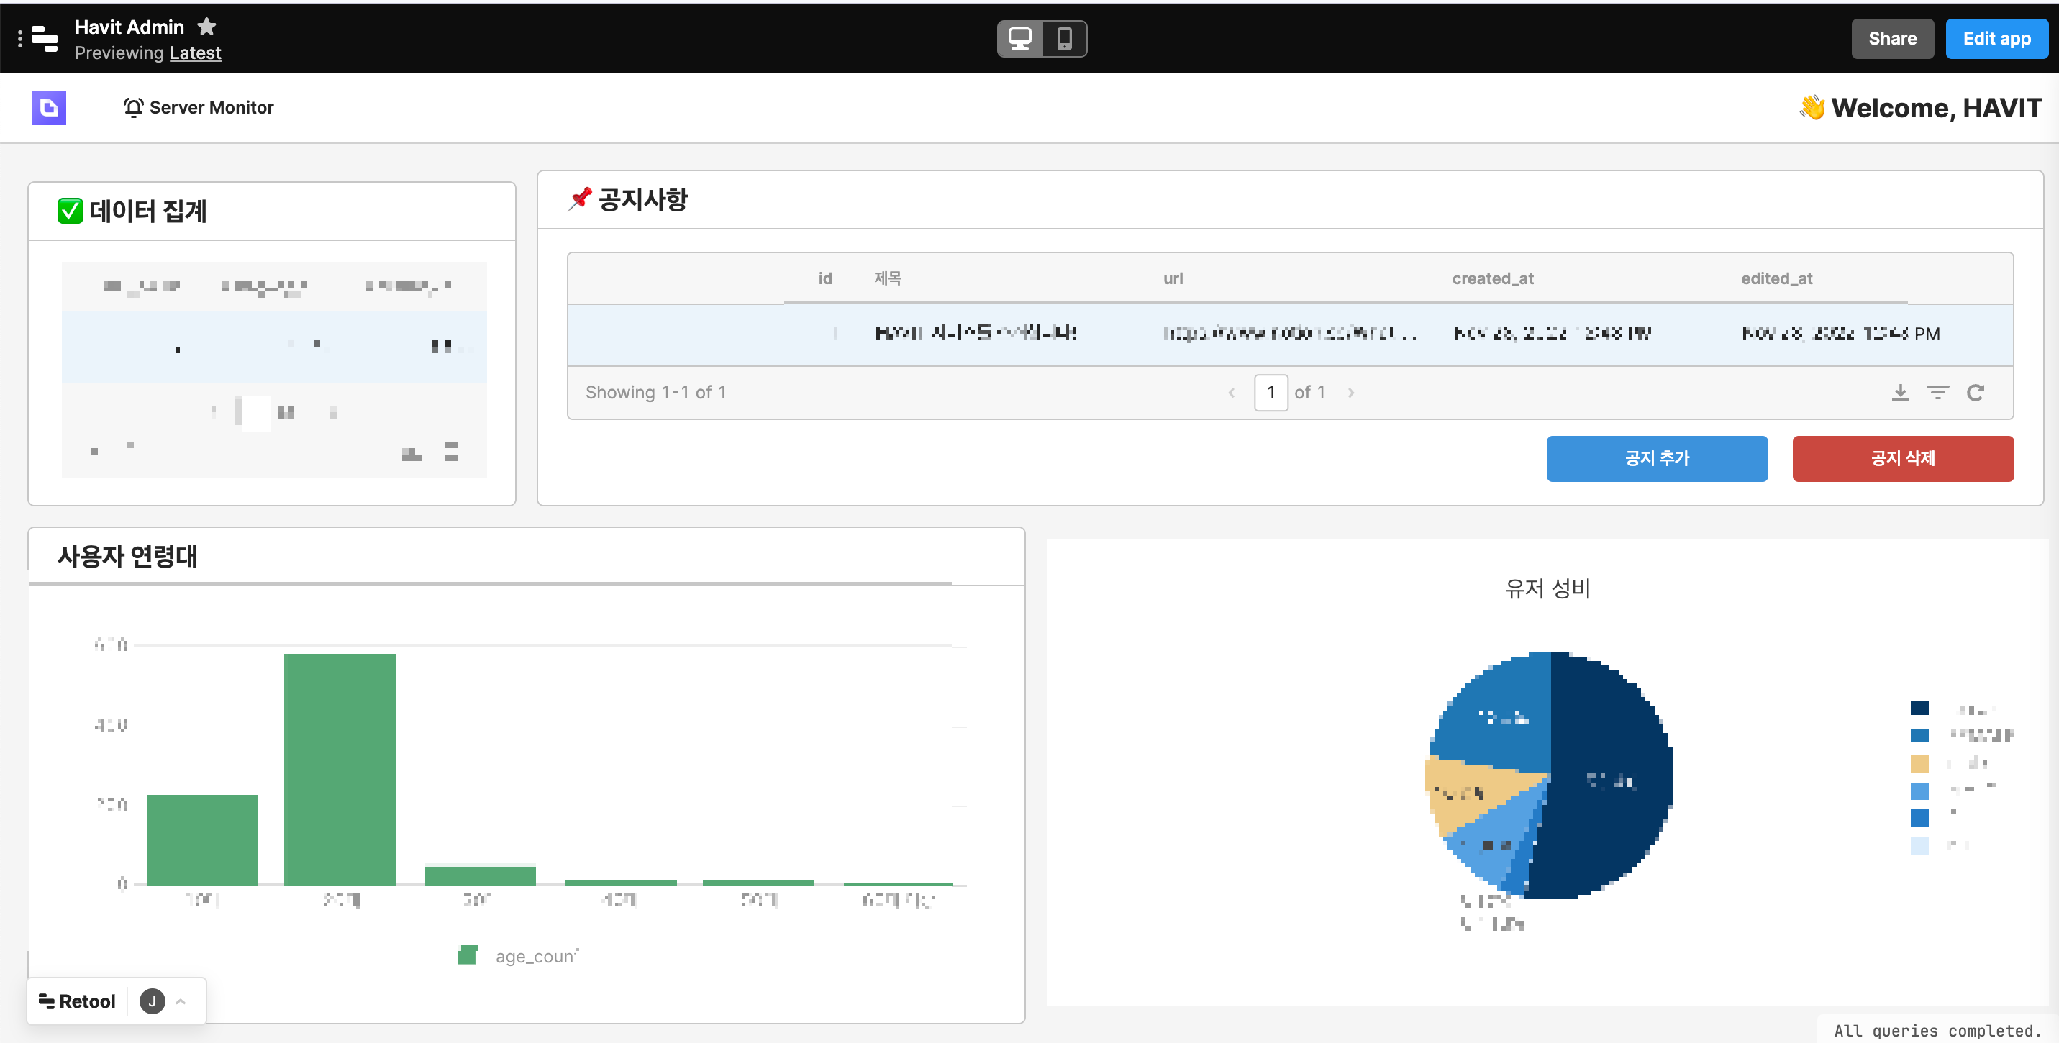Expand the Retool user menu chevron

click(181, 1001)
